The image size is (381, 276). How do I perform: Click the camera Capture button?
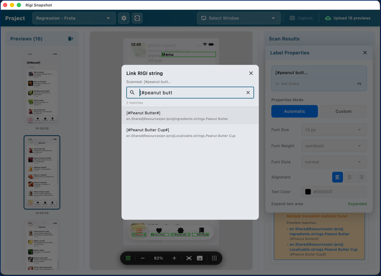(x=301, y=18)
